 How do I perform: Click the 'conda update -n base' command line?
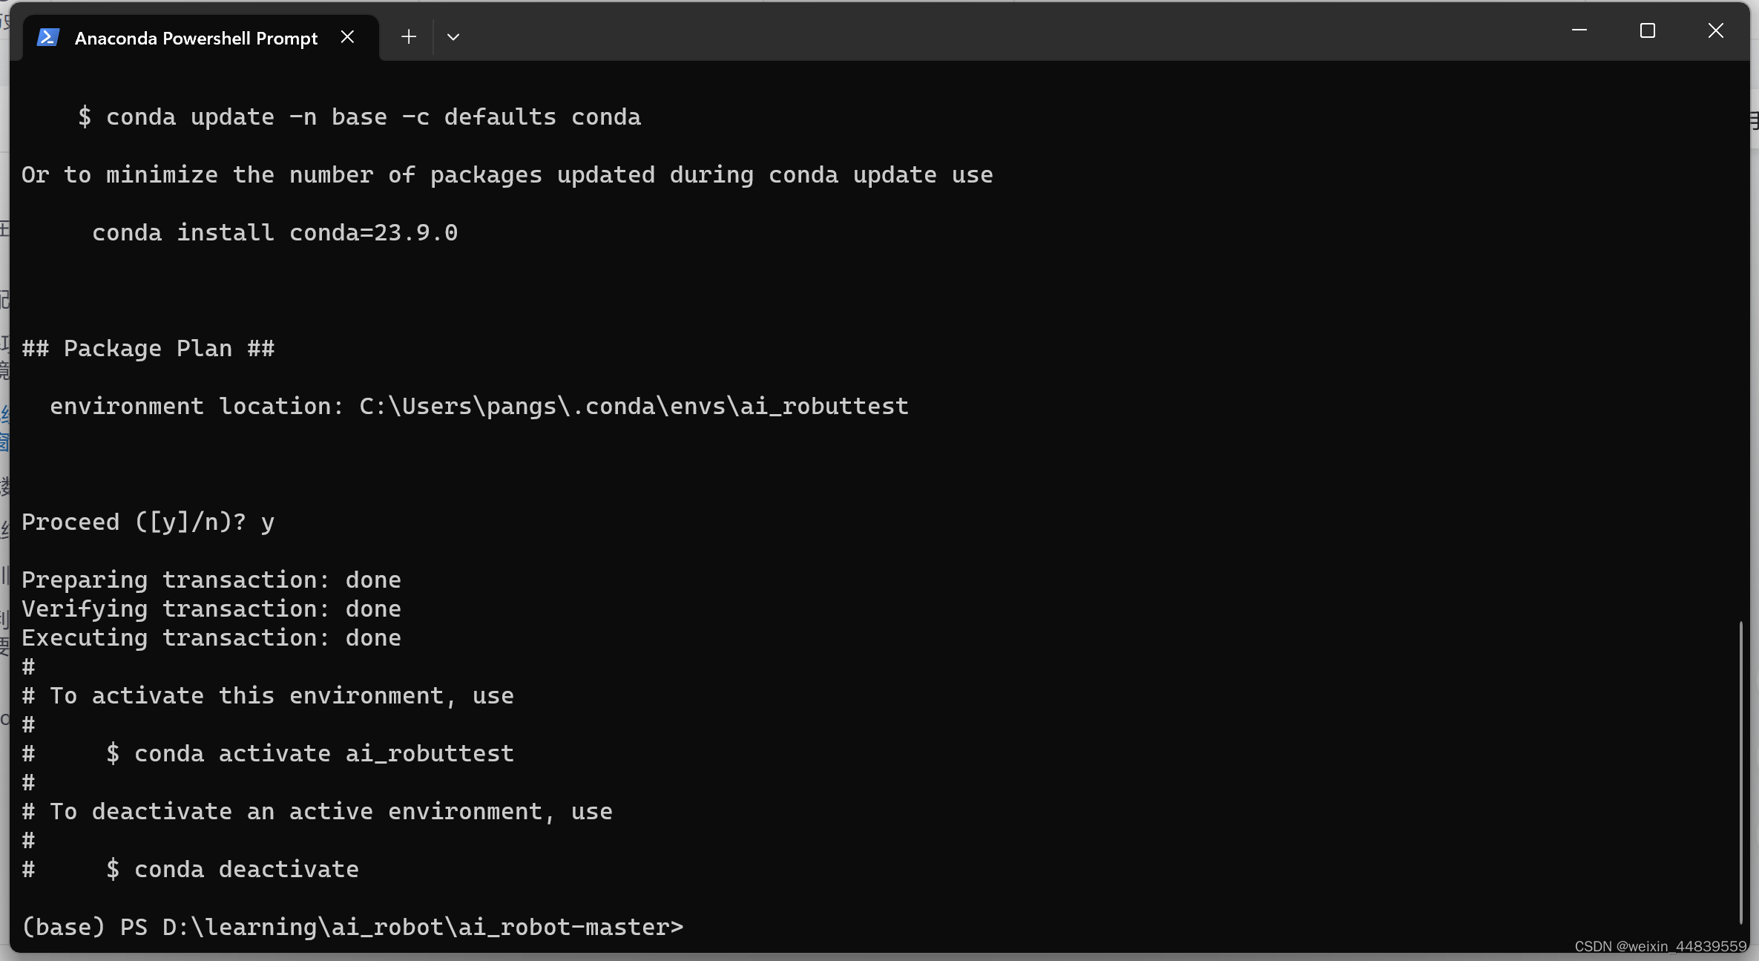359,117
